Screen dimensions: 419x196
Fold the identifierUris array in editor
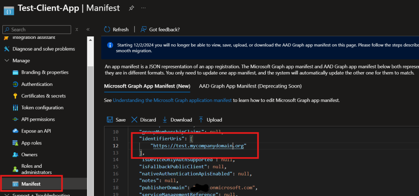pyautogui.click(x=127, y=139)
